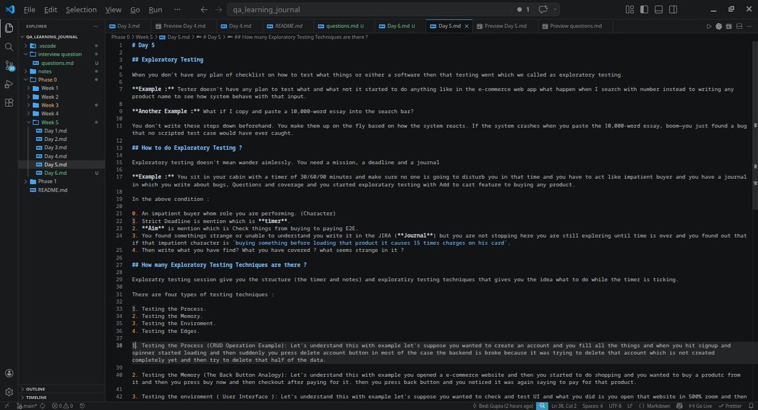The image size is (758, 410).
Task: Switch to the README.md tab
Action: pos(288,27)
